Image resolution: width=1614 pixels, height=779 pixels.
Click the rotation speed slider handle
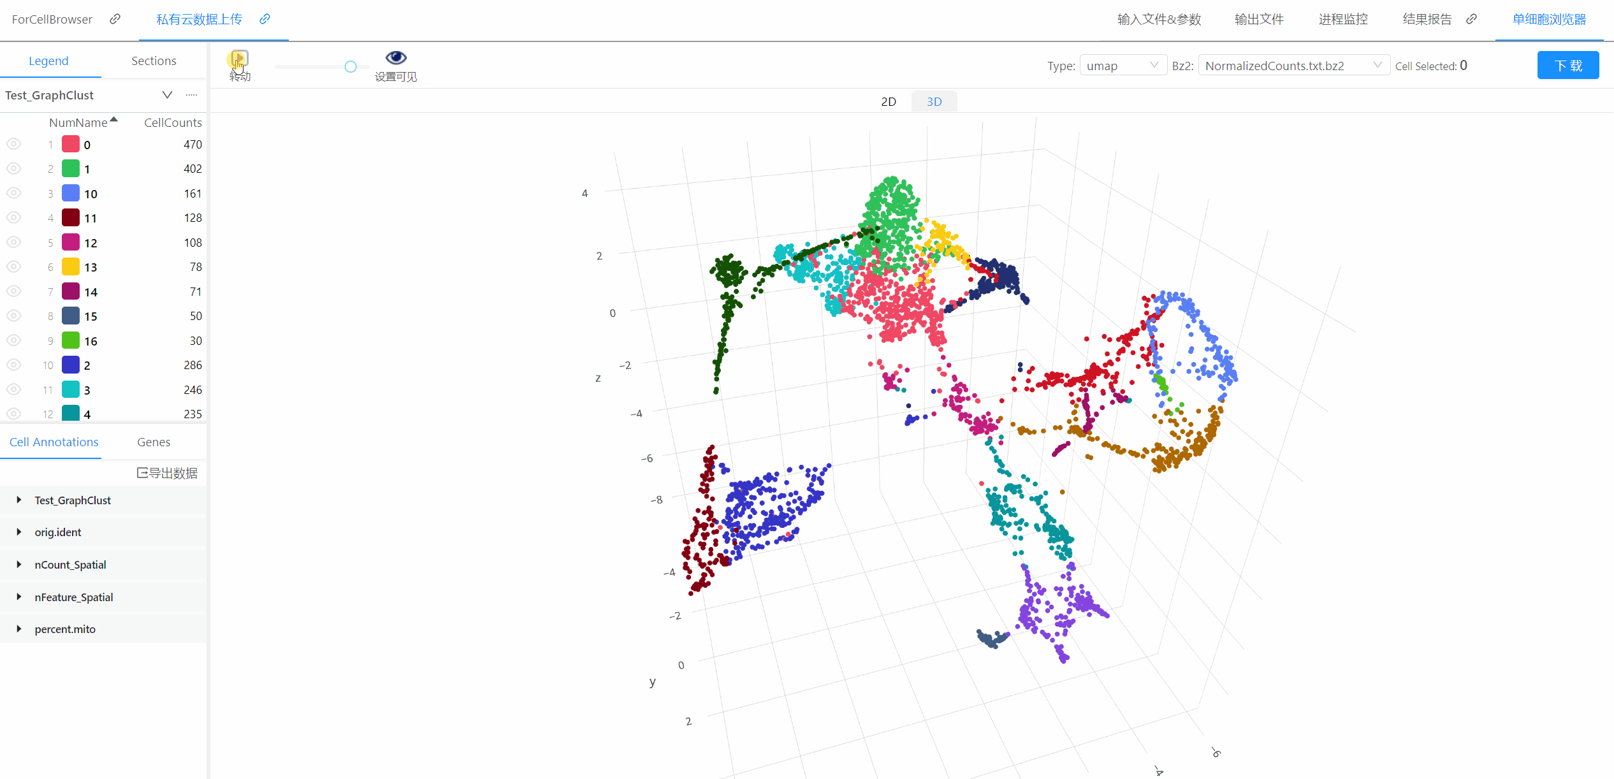(x=351, y=66)
